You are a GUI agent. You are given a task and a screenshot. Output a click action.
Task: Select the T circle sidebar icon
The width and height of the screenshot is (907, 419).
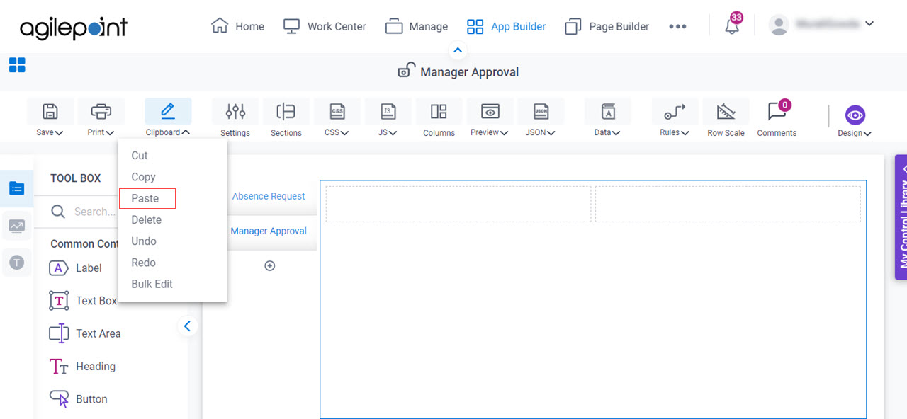pyautogui.click(x=17, y=263)
